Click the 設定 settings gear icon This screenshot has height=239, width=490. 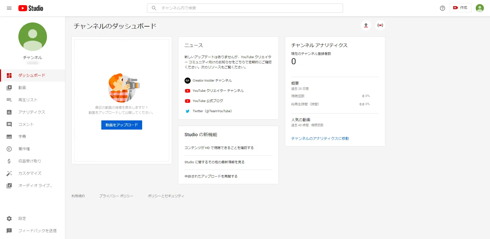(x=9, y=219)
